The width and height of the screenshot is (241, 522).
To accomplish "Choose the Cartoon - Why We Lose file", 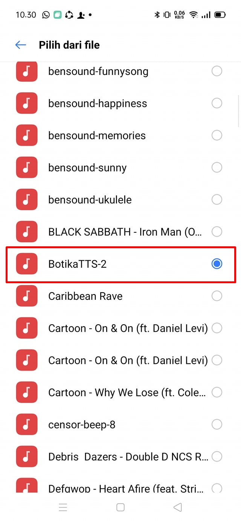I will tap(127, 392).
